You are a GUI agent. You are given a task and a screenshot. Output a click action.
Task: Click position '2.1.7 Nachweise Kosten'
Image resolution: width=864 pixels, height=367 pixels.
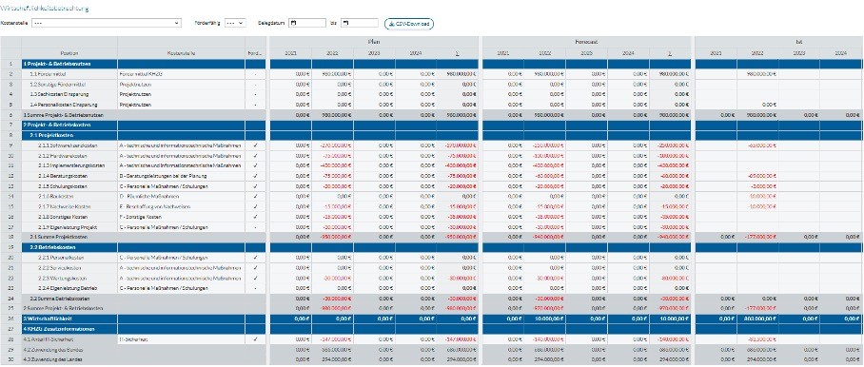point(65,206)
